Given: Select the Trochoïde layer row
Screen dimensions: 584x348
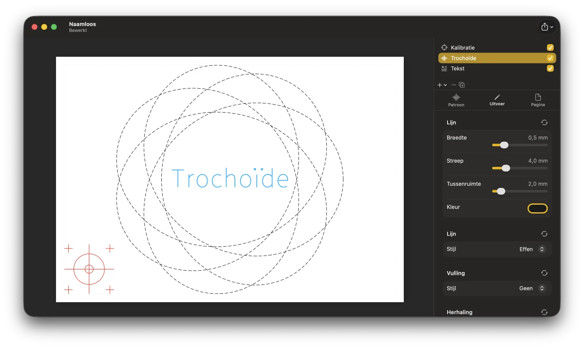Looking at the screenshot, I should pos(497,58).
